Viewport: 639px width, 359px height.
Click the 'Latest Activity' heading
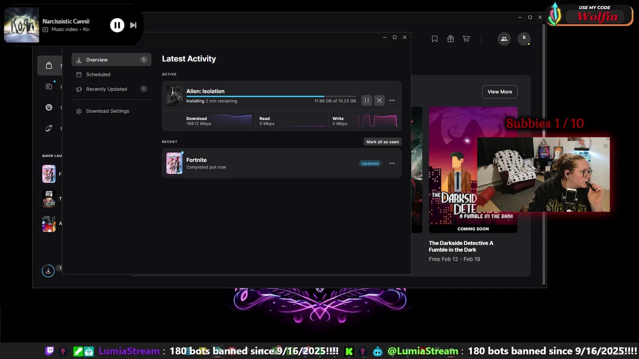coord(189,58)
